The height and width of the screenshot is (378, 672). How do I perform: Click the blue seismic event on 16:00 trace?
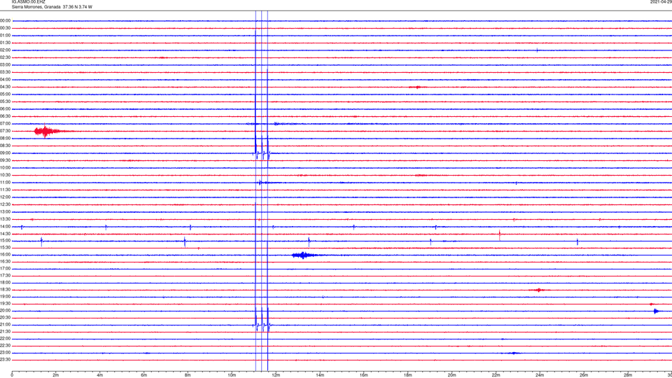304,255
